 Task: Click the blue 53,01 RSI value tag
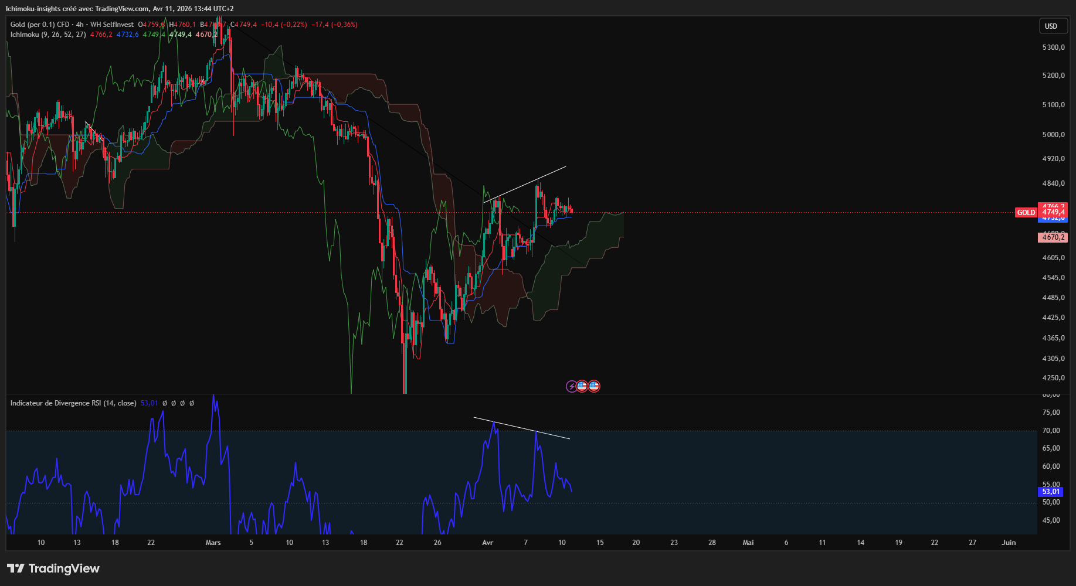coord(1051,492)
